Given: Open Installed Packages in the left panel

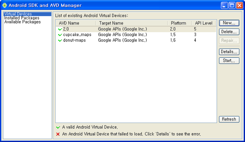Looking at the screenshot, I should point(22,18).
